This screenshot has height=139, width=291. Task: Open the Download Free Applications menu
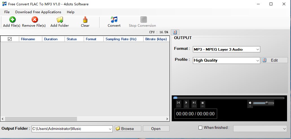[x=38, y=12]
